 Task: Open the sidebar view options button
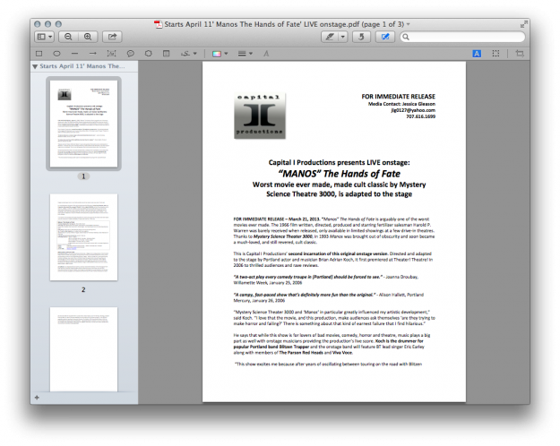point(45,37)
